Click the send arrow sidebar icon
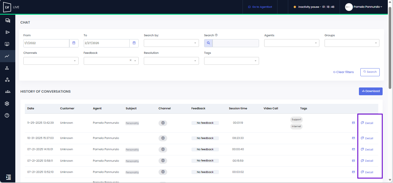393x183 pixels. click(x=8, y=32)
